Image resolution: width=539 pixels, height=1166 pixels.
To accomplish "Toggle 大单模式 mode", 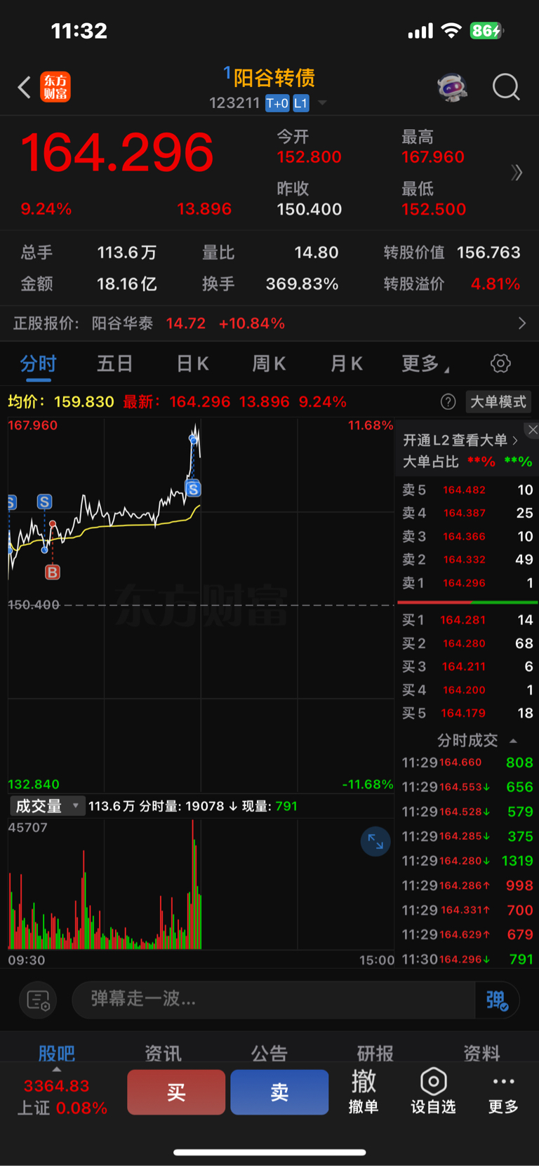I will pyautogui.click(x=498, y=402).
